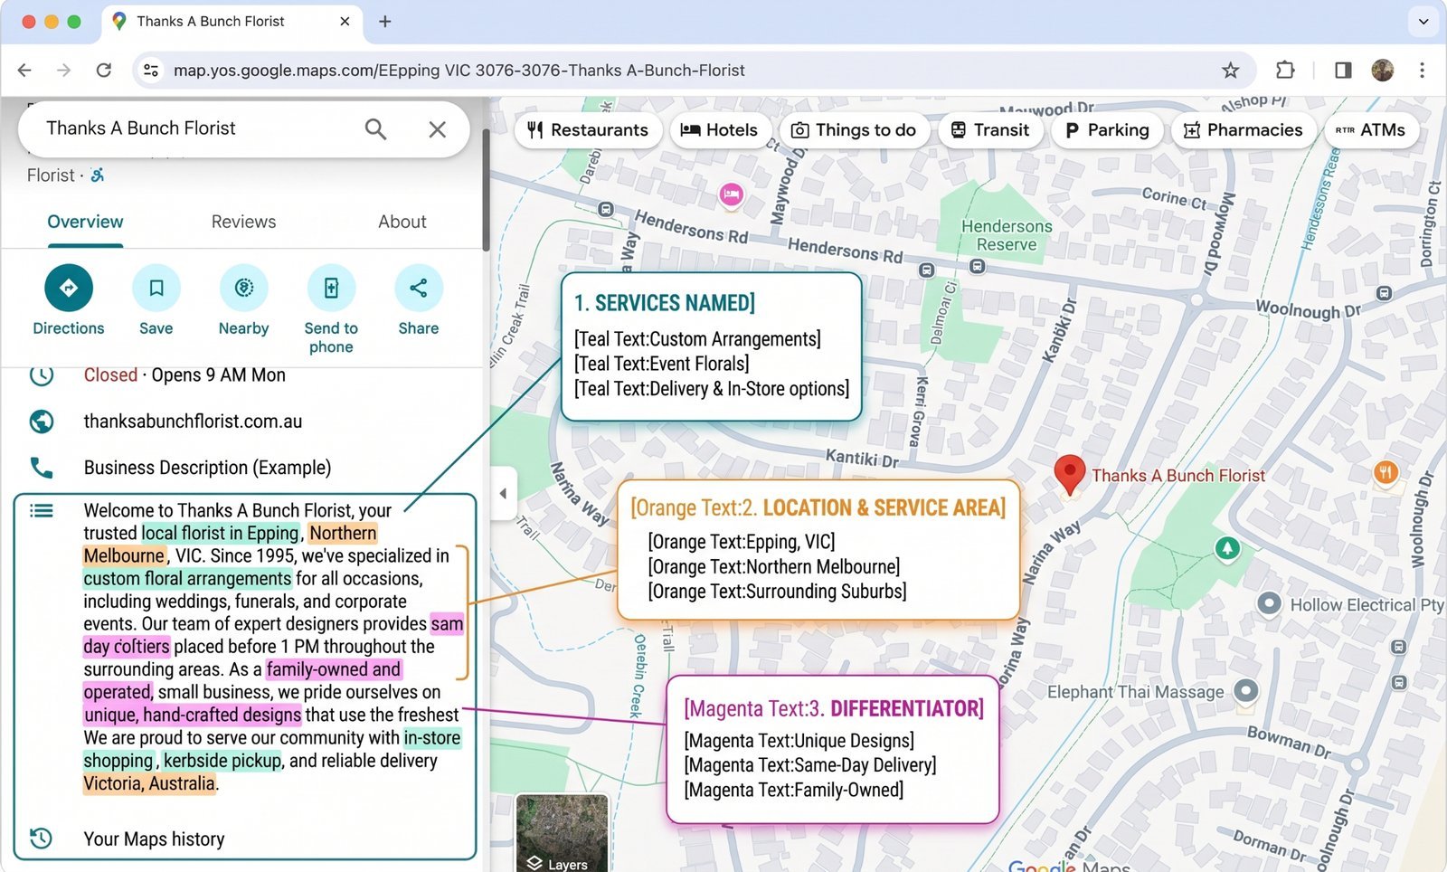Open the browser extensions puzzle icon
1447x872 pixels.
point(1285,71)
